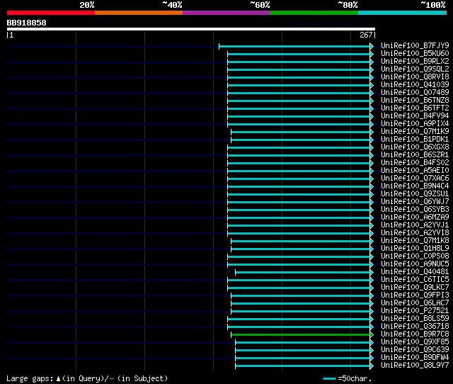
Task: Select the UniRef100_P27521 hit
Action: click(x=415, y=311)
